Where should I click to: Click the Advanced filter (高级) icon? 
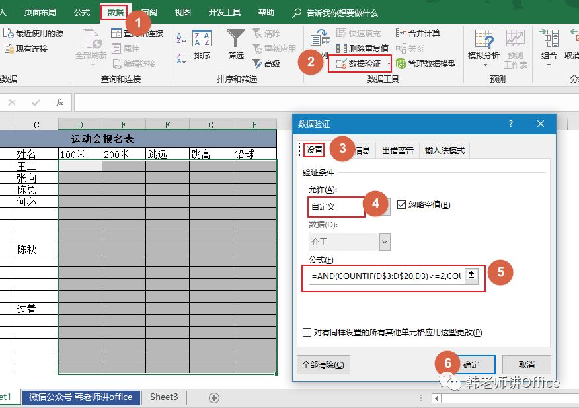(x=258, y=64)
